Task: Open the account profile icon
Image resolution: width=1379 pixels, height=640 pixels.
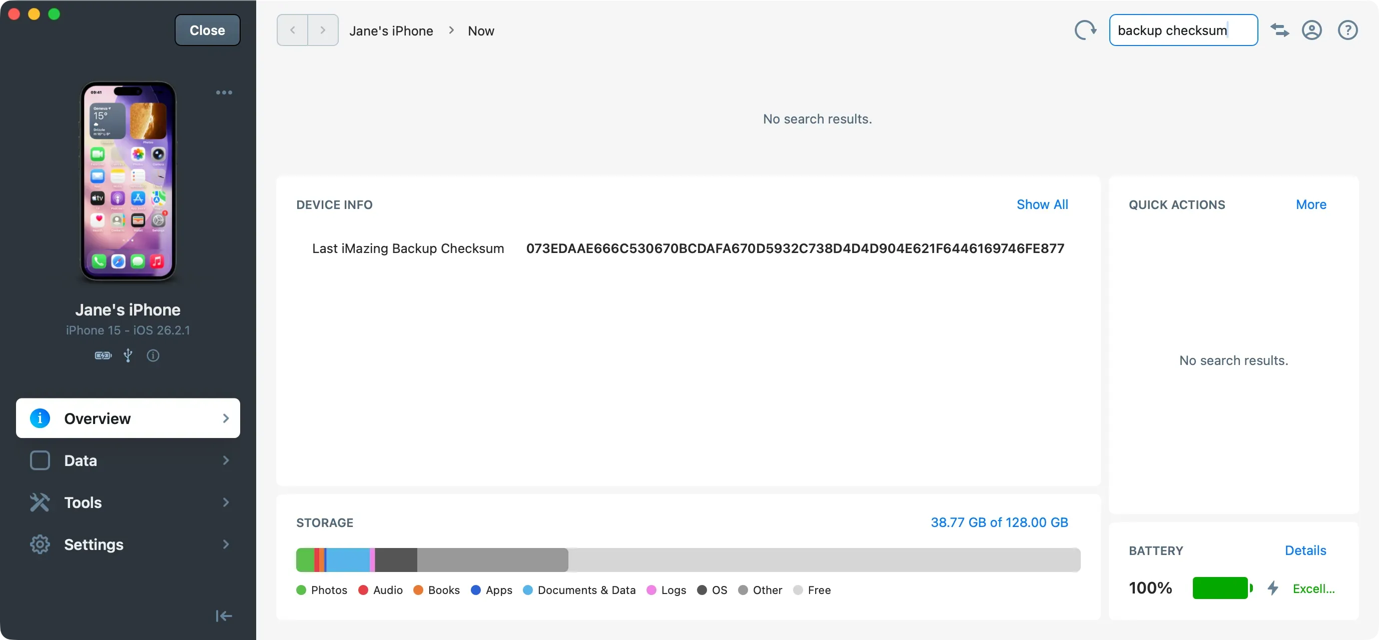Action: click(x=1311, y=30)
